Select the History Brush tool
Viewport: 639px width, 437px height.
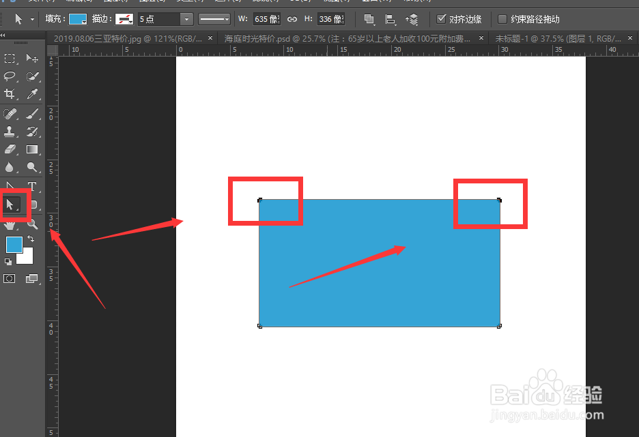point(32,132)
